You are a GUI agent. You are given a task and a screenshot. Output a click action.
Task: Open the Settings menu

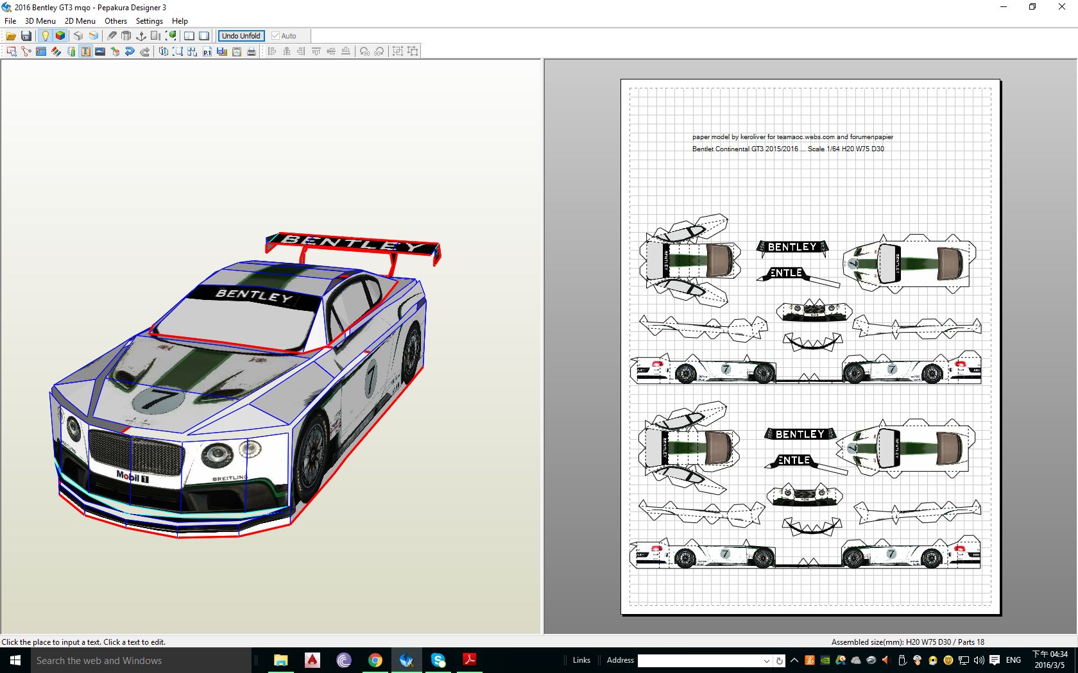(x=149, y=21)
